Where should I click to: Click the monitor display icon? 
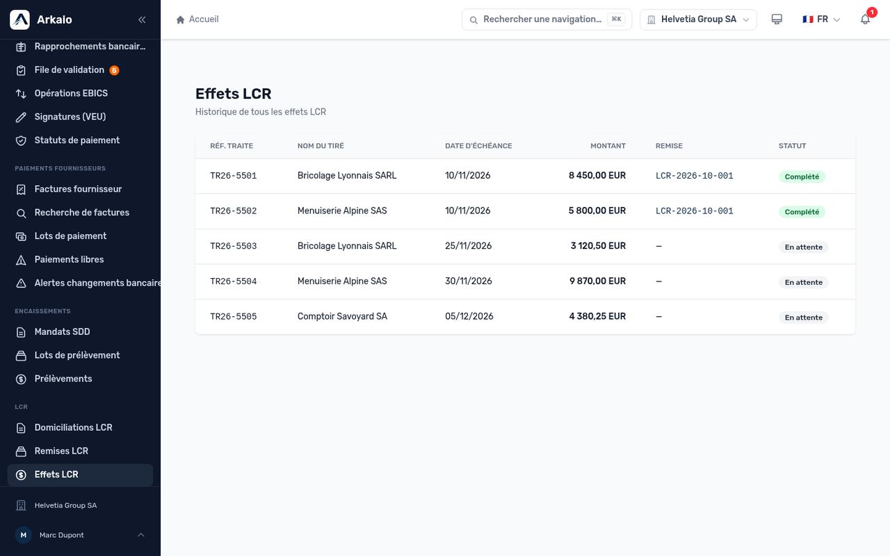777,19
